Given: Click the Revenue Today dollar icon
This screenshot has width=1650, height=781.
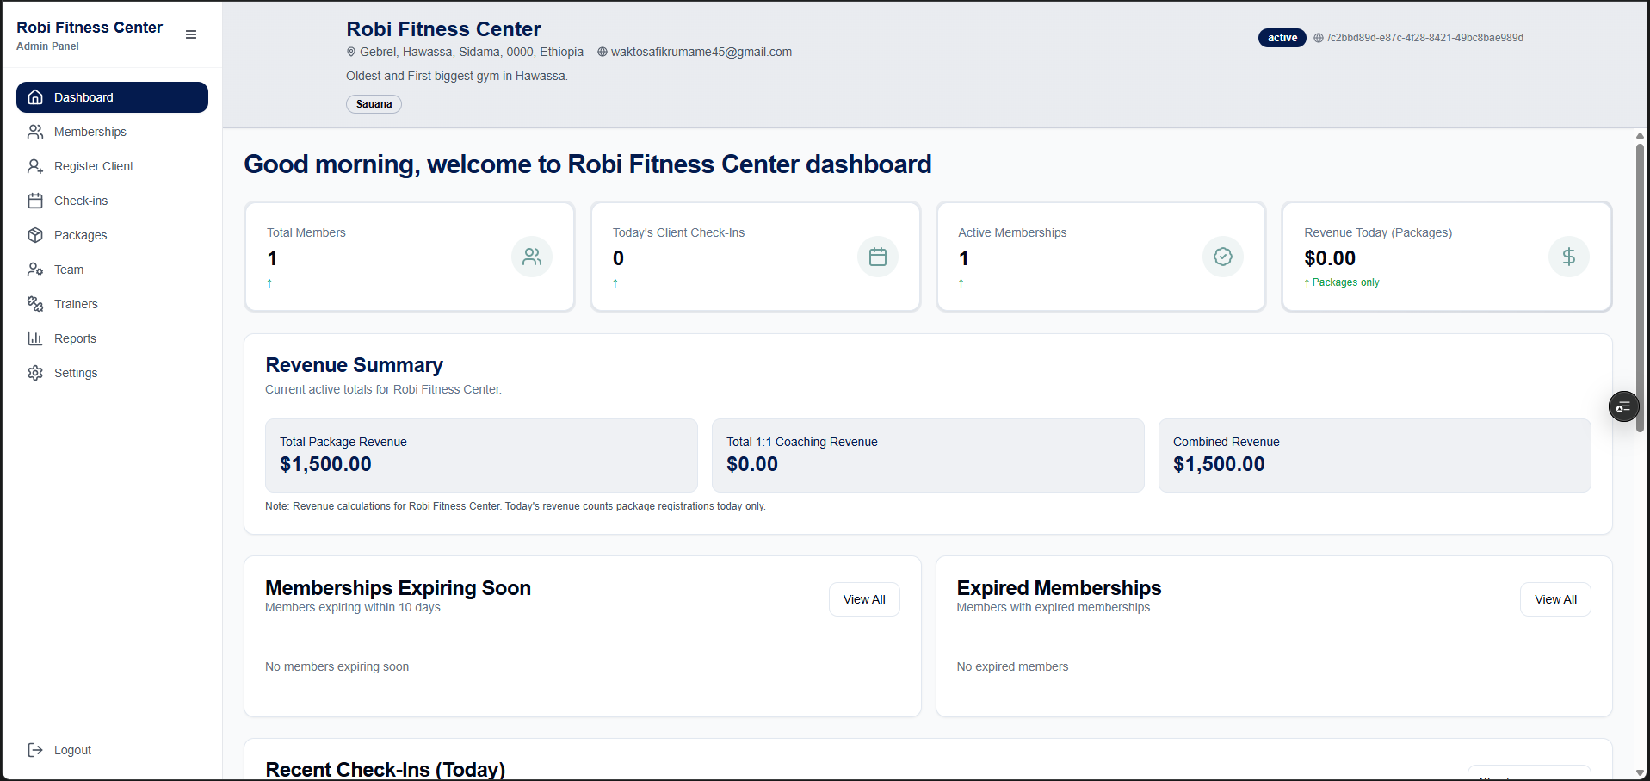Looking at the screenshot, I should 1569,257.
